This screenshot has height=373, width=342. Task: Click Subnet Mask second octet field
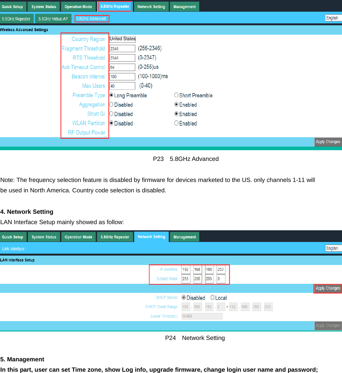[198, 279]
